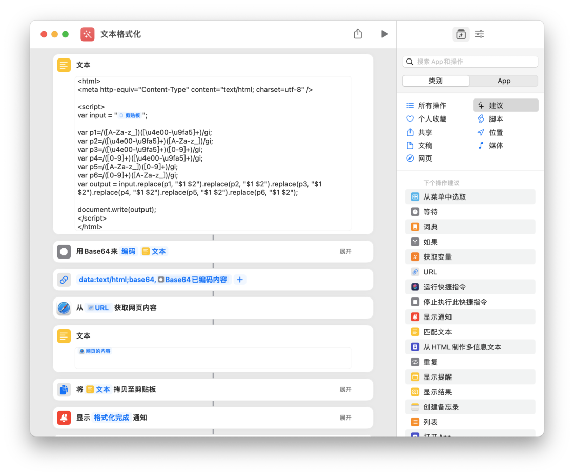The width and height of the screenshot is (574, 476).
Task: Add 重复 action
Action: 470,362
